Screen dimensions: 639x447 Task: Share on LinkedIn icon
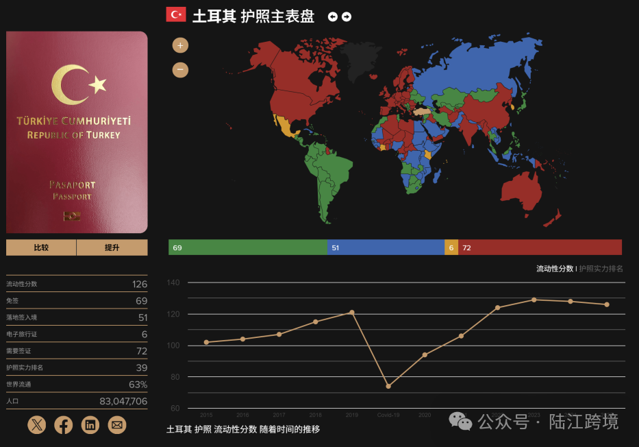click(x=90, y=425)
